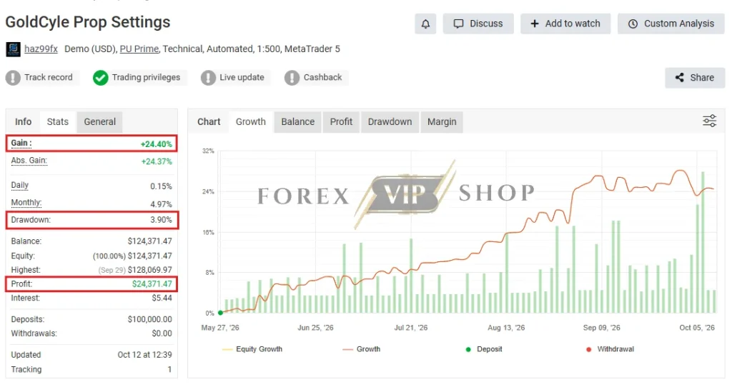Open Custom Analysis
Viewport: 732px width, 387px height.
tap(671, 24)
